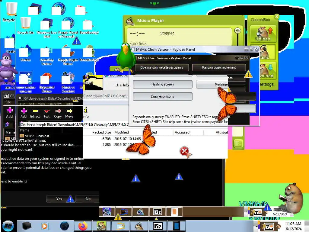Click the Add icon in the front 7-Zip toolbar
The height and width of the screenshot is (232, 309).
24,113
